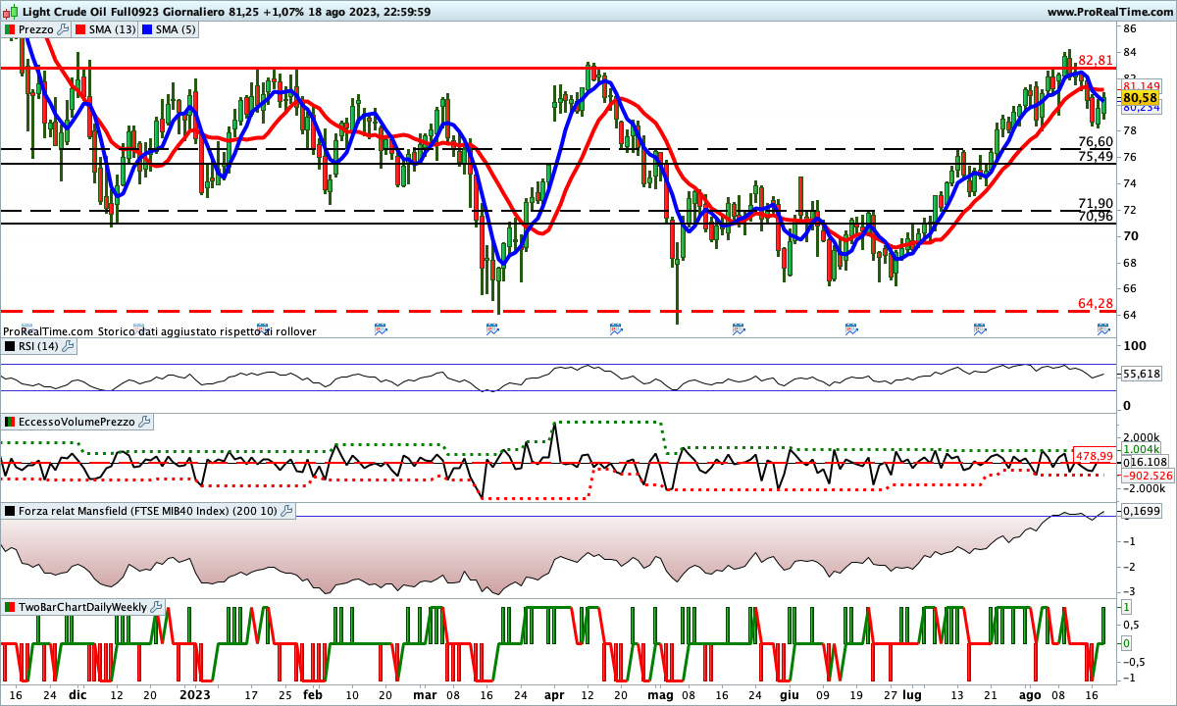Click the 64,28 support level label
The image size is (1177, 706).
[1095, 304]
